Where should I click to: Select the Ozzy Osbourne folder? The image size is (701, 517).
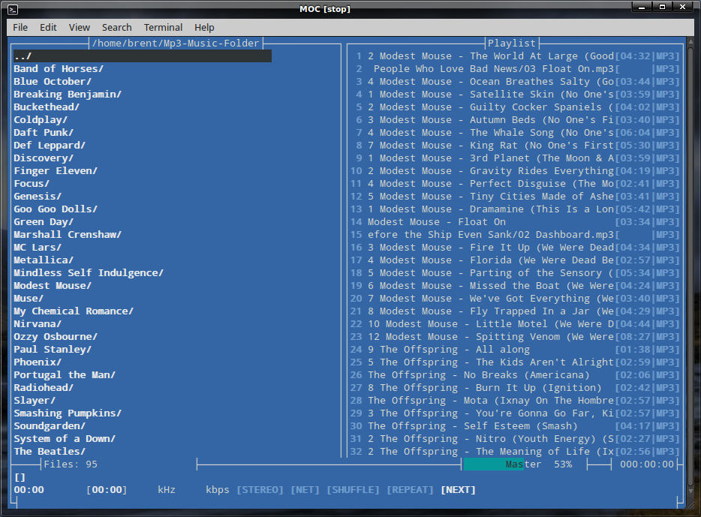pyautogui.click(x=56, y=336)
